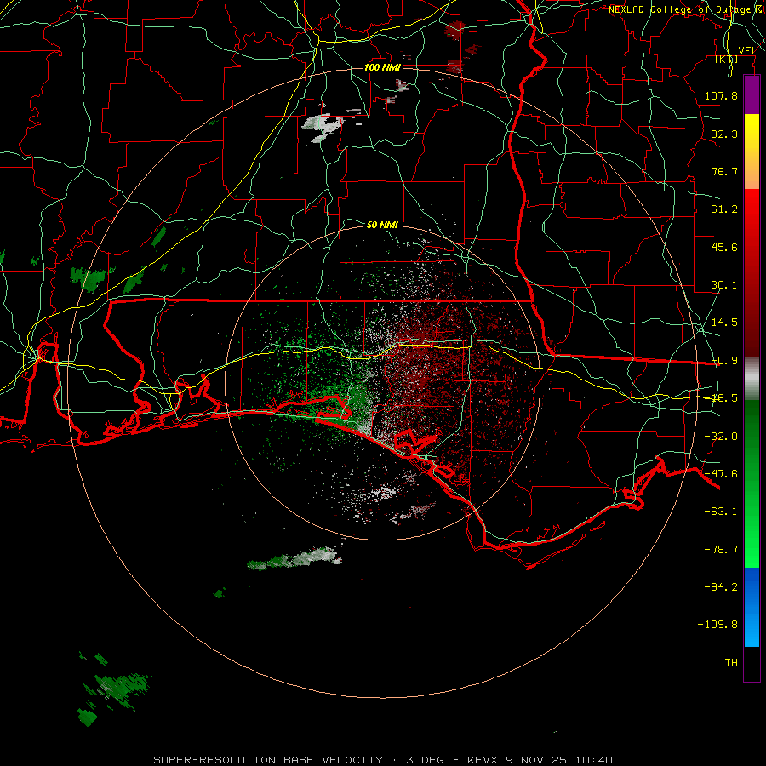Click the -63.1 legend value
The width and height of the screenshot is (766, 766).
point(721,512)
